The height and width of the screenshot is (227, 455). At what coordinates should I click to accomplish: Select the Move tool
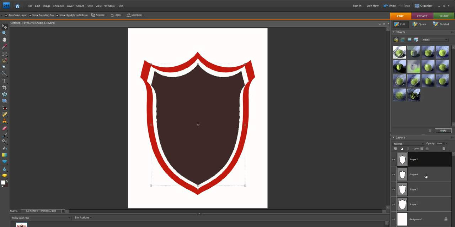[x=5, y=27]
